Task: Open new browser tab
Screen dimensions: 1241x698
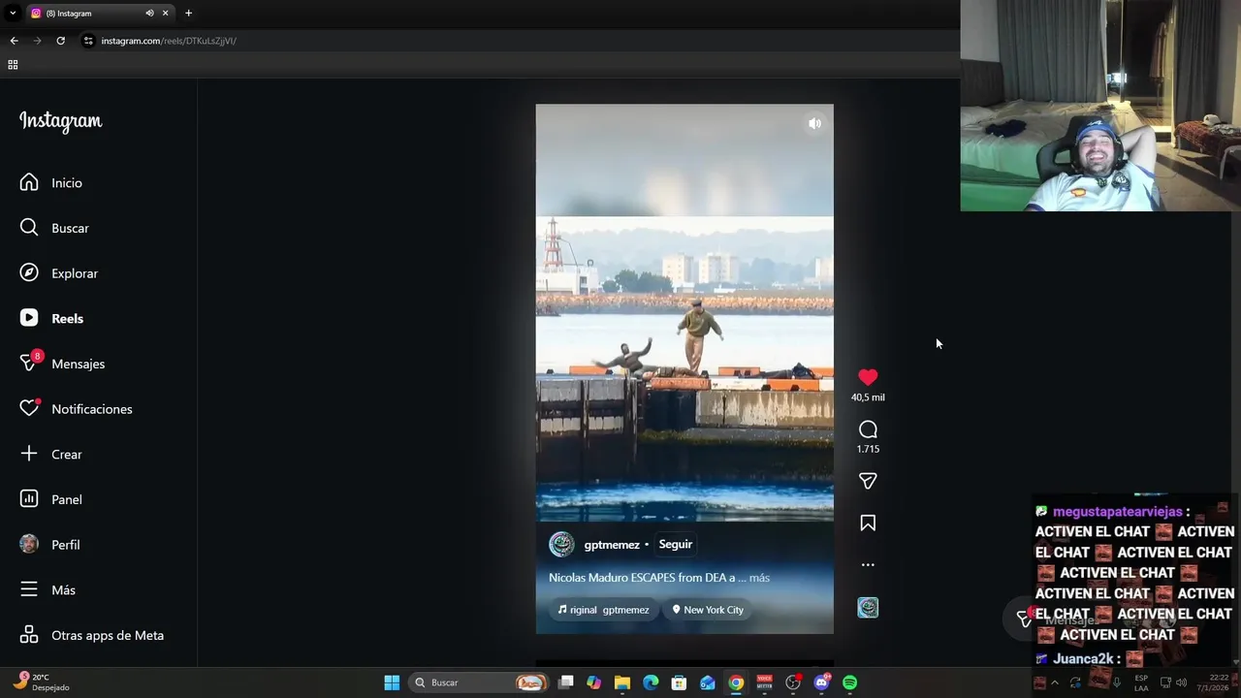Action: 188,13
